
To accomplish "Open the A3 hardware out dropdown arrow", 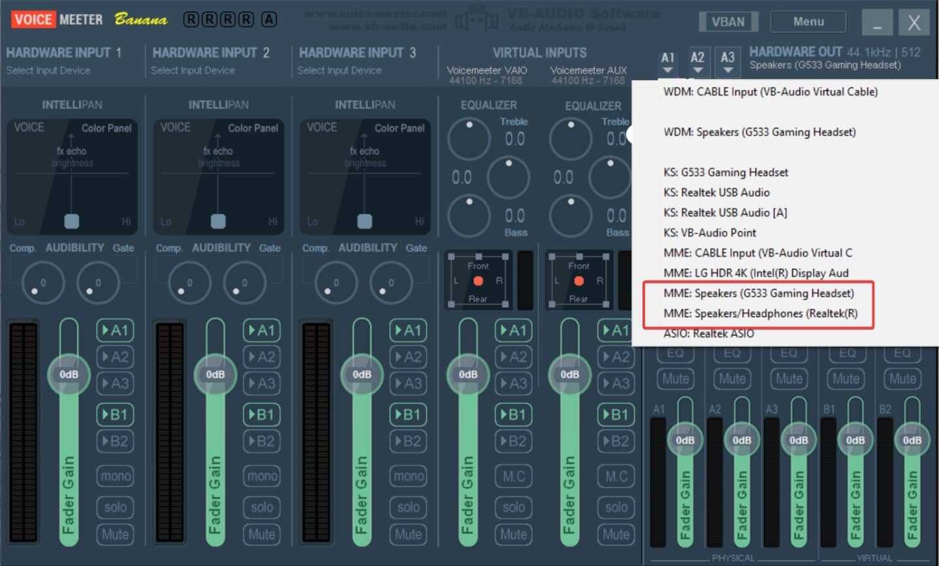I will 727,68.
